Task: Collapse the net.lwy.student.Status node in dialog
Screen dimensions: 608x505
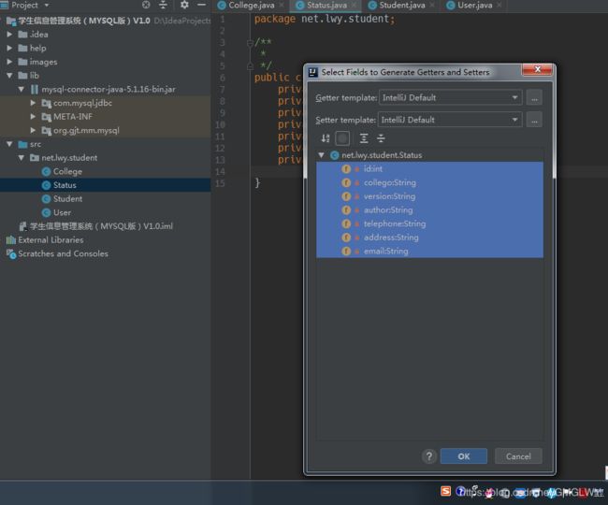Action: (x=322, y=155)
